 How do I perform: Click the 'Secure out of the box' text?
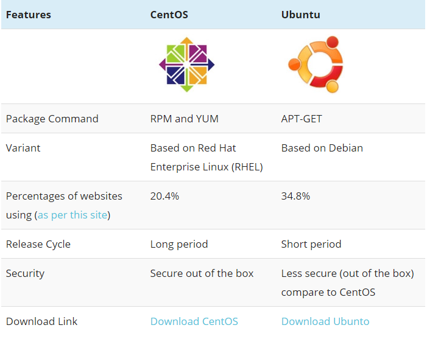[x=202, y=273]
